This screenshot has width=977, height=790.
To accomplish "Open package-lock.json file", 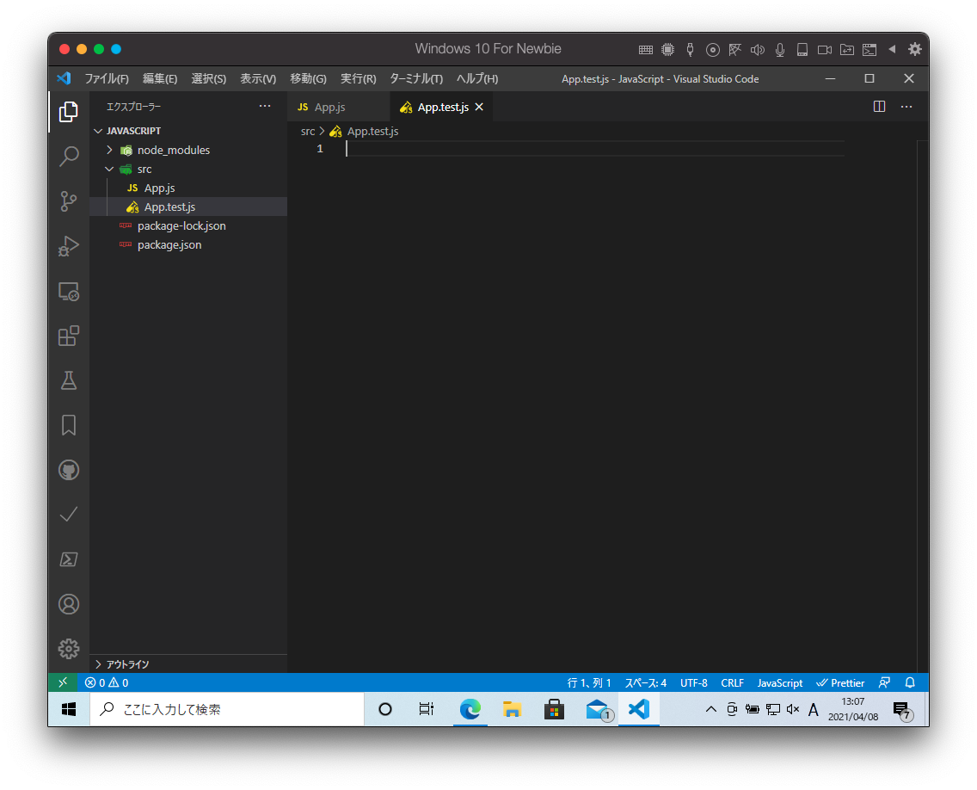I will tap(181, 226).
